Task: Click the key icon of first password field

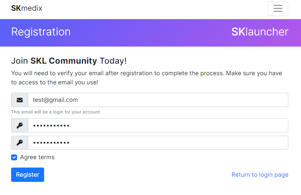Action: 19,125
